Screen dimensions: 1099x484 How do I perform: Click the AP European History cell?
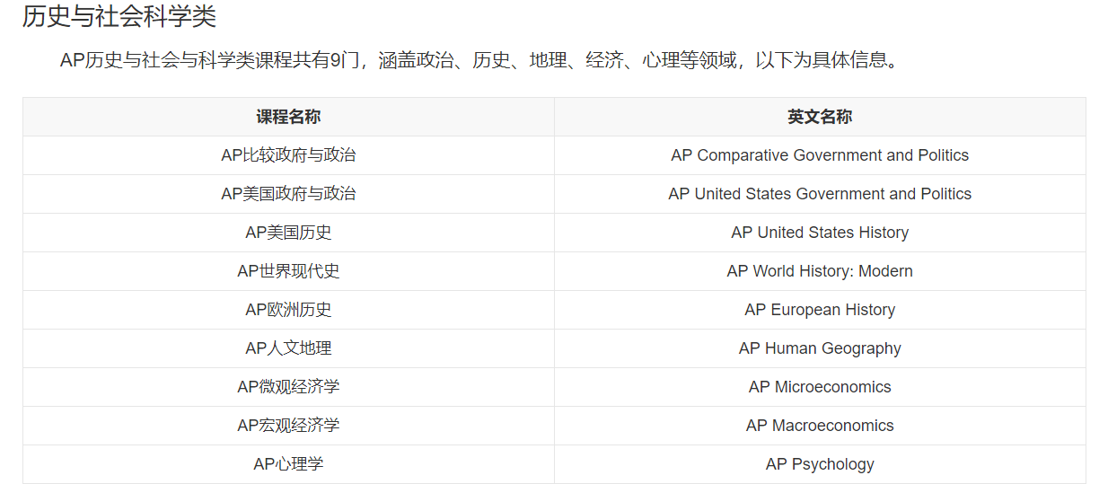click(x=820, y=310)
